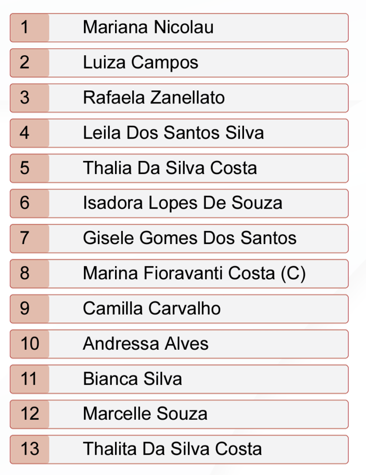Click the Camilla Carvalho entry

pyautogui.click(x=152, y=308)
